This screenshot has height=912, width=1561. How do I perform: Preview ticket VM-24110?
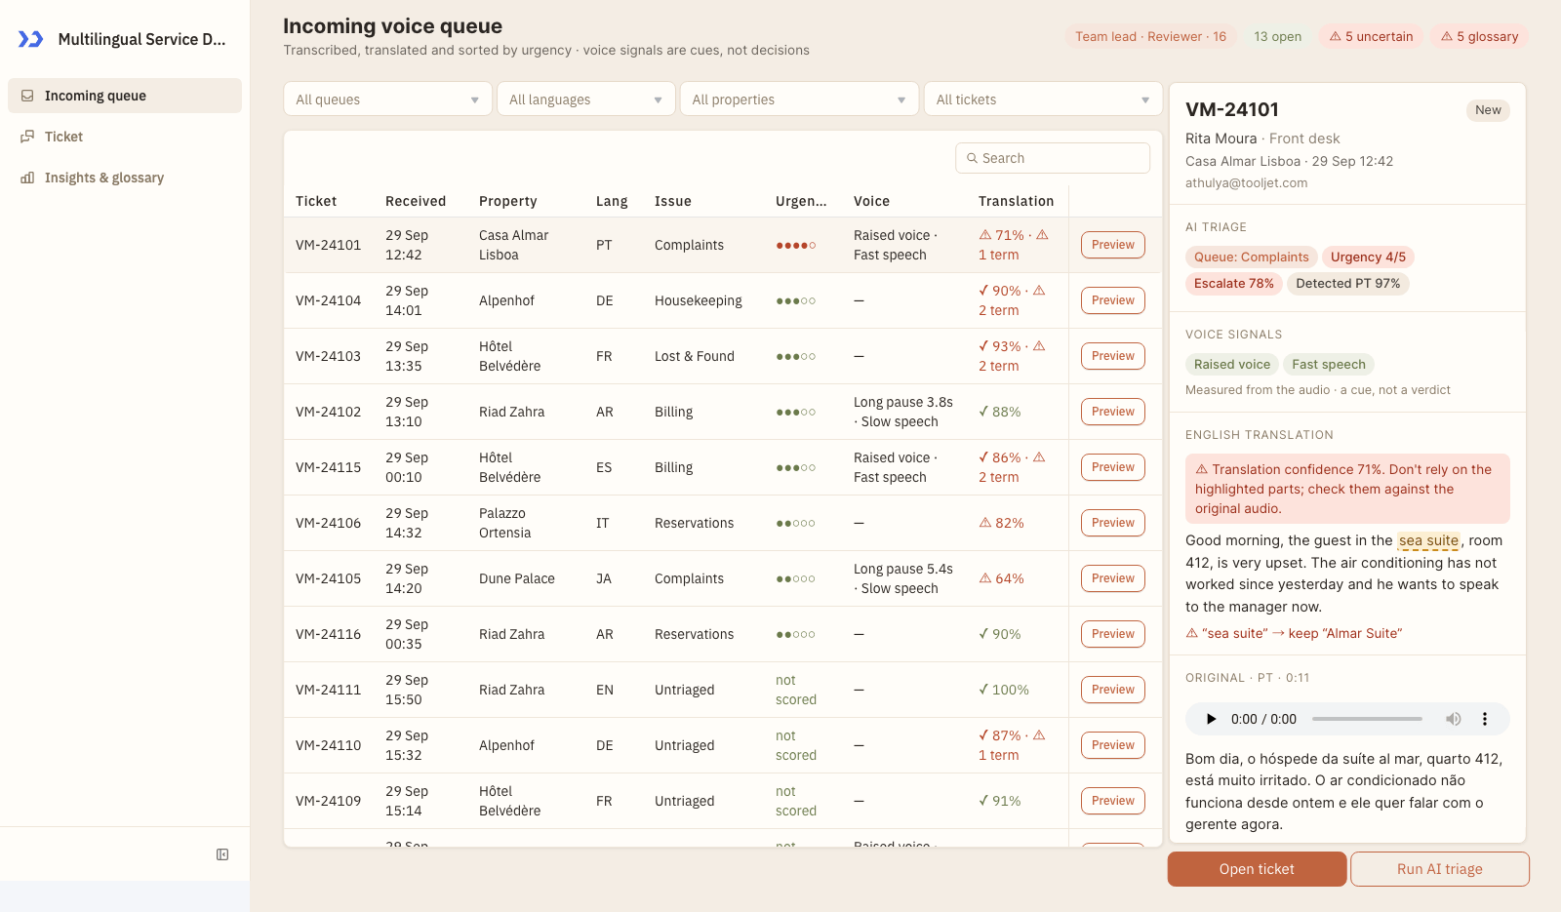[x=1113, y=745]
